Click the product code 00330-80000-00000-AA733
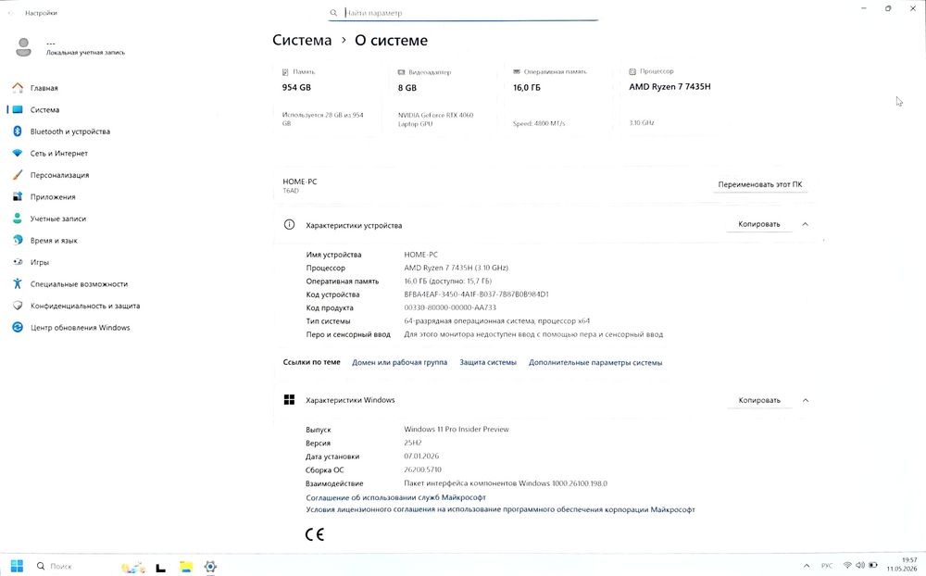The image size is (926, 576). point(450,307)
